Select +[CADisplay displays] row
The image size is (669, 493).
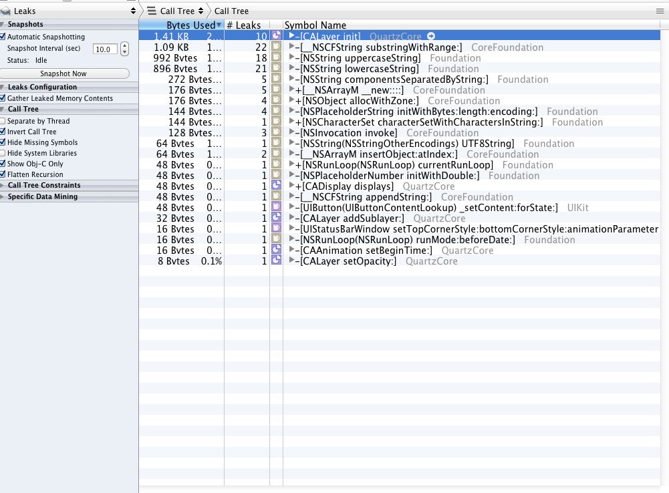coord(400,186)
